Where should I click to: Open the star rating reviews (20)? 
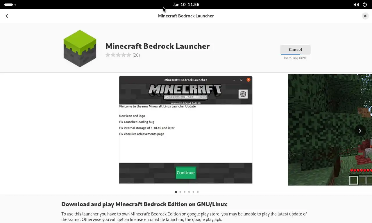coord(123,55)
